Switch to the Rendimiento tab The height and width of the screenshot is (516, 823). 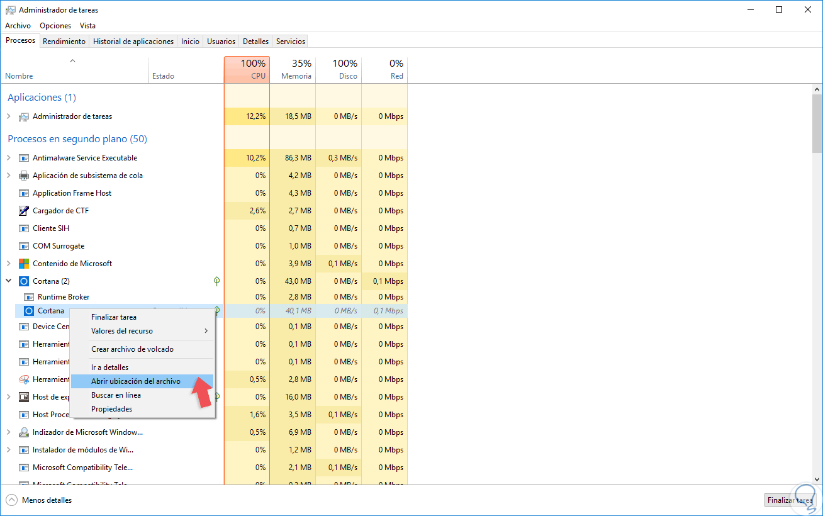coord(64,42)
